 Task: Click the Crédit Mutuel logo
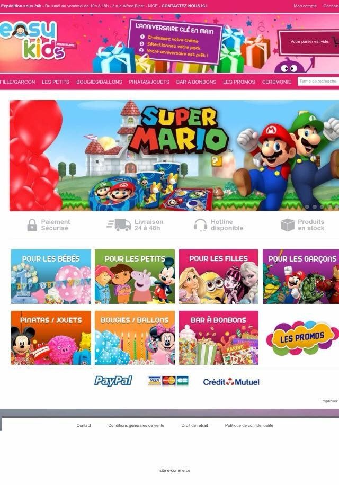click(x=231, y=382)
